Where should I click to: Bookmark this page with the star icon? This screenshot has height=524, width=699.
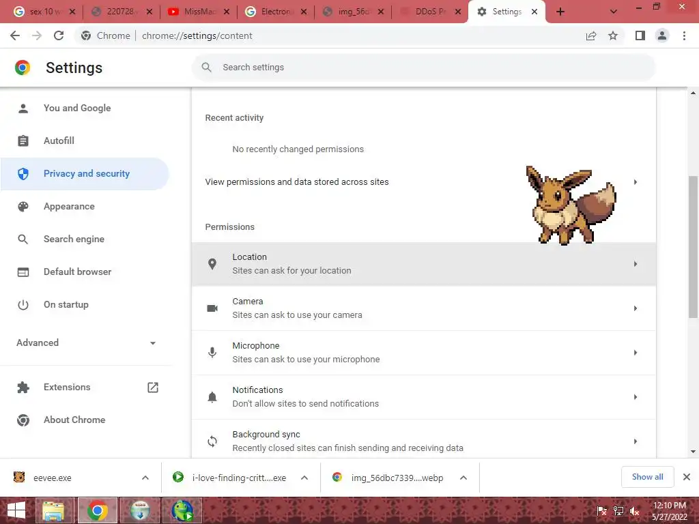(x=613, y=35)
